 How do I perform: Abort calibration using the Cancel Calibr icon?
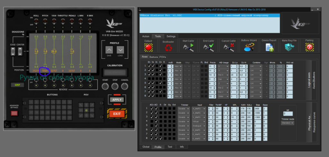coord(229,48)
